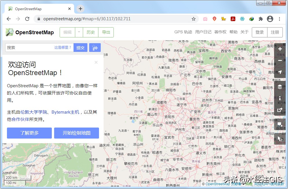Open the colorful earth extension icon
The height and width of the screenshot is (189, 288).
[252, 19]
